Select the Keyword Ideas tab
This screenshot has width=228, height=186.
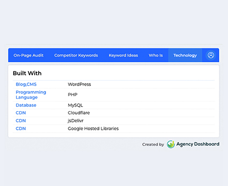[x=123, y=55]
